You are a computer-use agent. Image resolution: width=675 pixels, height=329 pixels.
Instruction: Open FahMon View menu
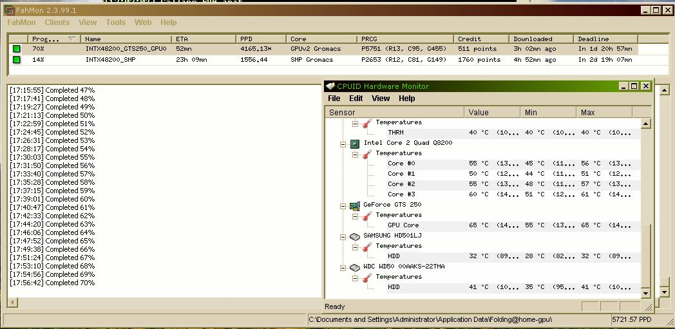click(88, 23)
